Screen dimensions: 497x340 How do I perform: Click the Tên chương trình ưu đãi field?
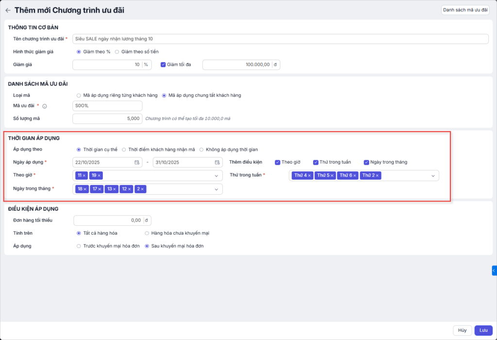tap(280, 39)
